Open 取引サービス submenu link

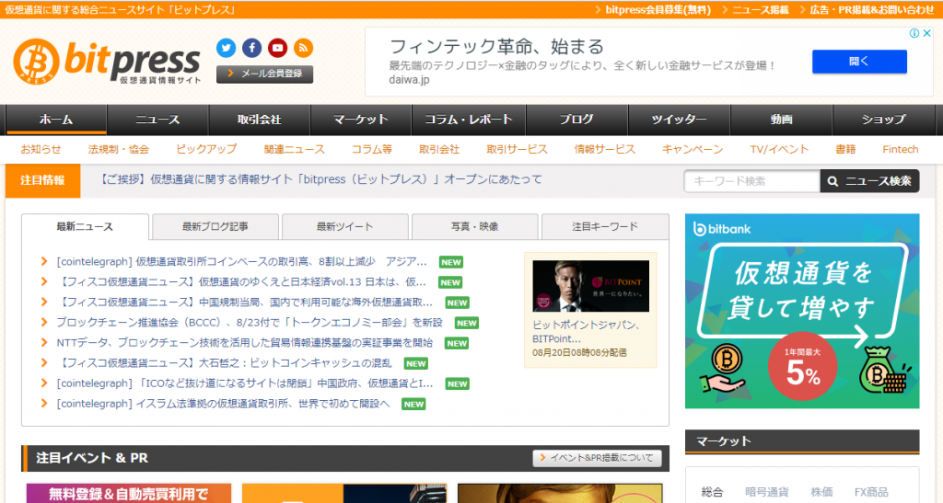coord(518,150)
